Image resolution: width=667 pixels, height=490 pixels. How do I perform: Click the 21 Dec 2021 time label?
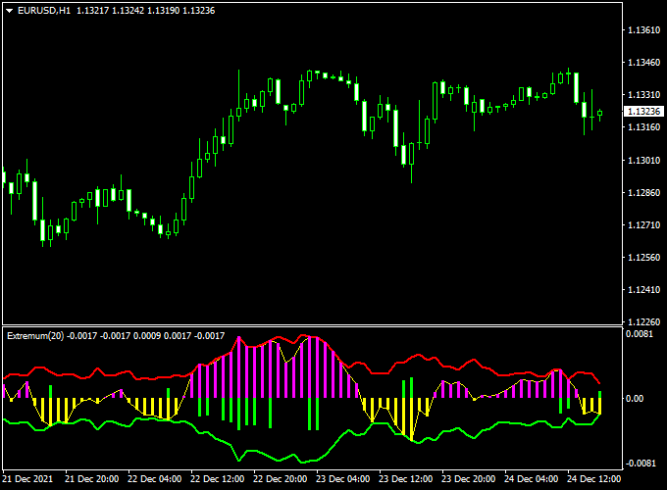click(27, 479)
